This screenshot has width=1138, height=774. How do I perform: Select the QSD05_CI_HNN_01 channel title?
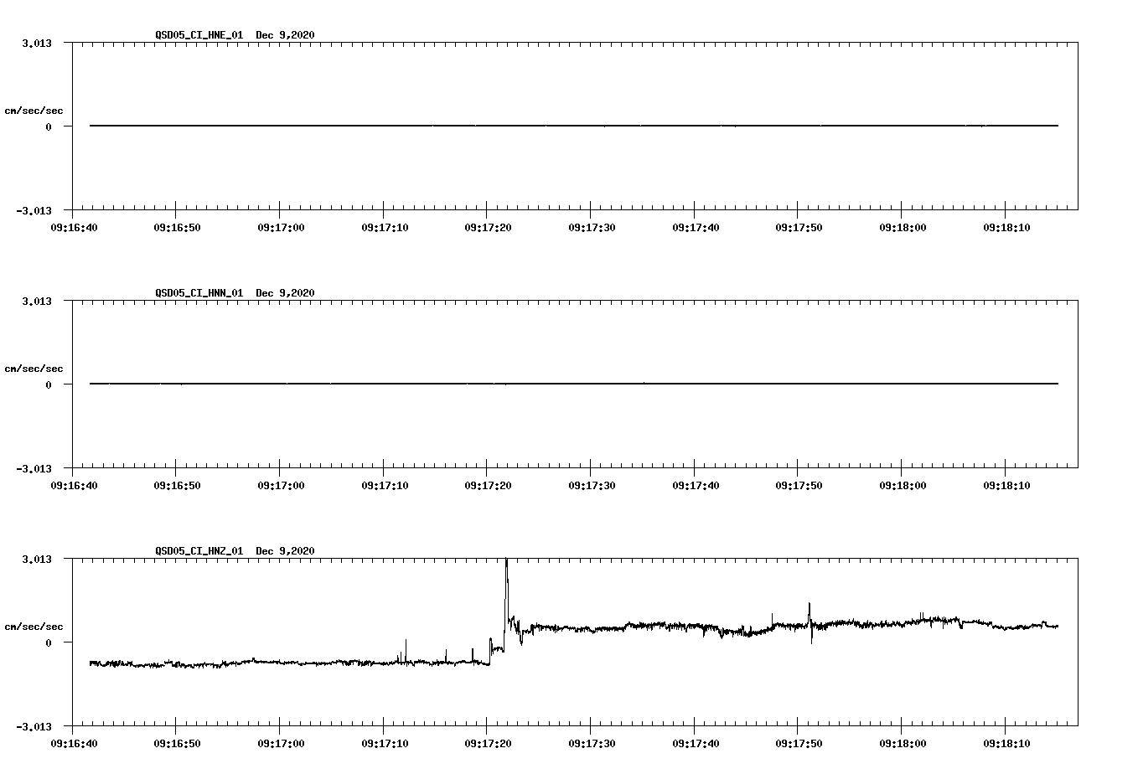(x=199, y=293)
